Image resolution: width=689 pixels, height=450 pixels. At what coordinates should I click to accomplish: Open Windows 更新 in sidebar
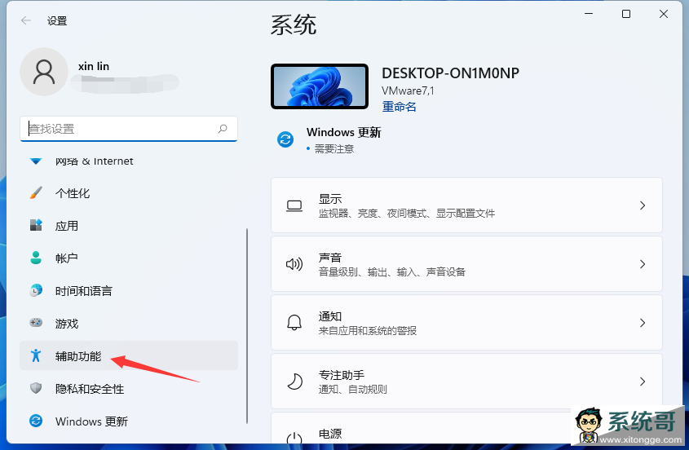coord(128,421)
